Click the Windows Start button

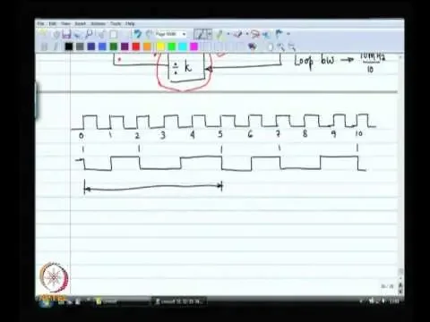coord(46,301)
